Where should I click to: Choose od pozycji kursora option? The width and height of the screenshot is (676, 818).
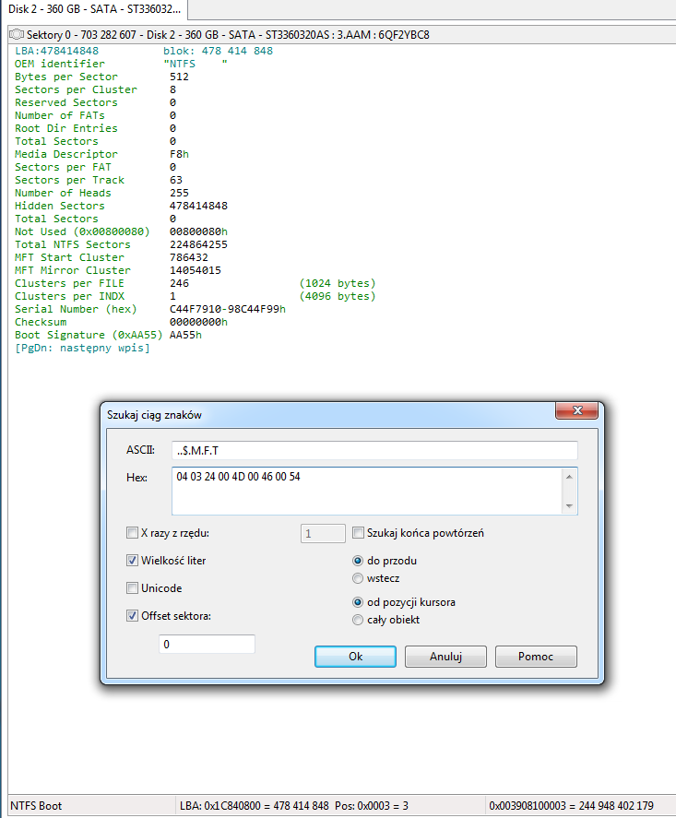click(x=358, y=602)
